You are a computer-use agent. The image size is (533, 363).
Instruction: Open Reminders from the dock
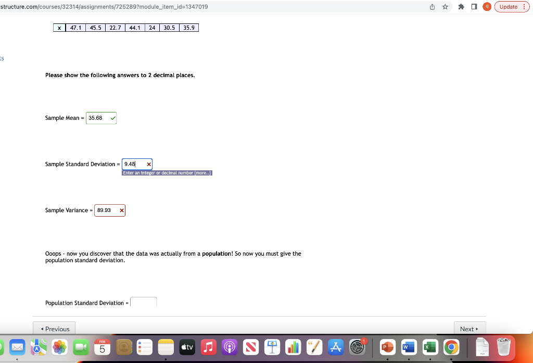[145, 347]
